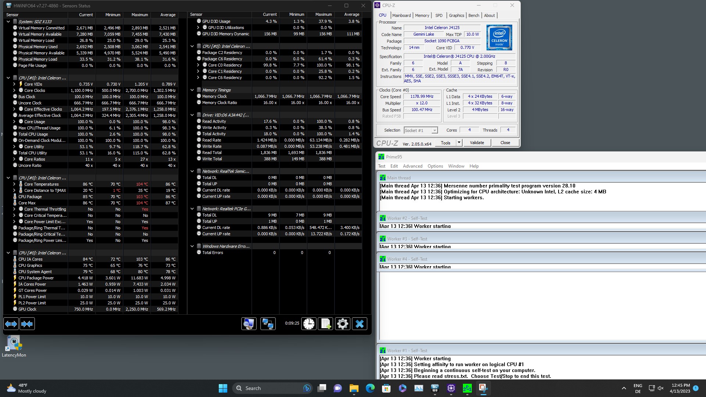This screenshot has height=397, width=706.
Task: Click the monitor with magnifier icon
Action: pyautogui.click(x=249, y=324)
